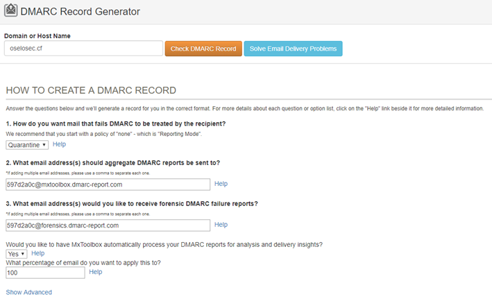The image size is (492, 299).
Task: Click question 3 about forensic failure reports
Action: point(131,203)
